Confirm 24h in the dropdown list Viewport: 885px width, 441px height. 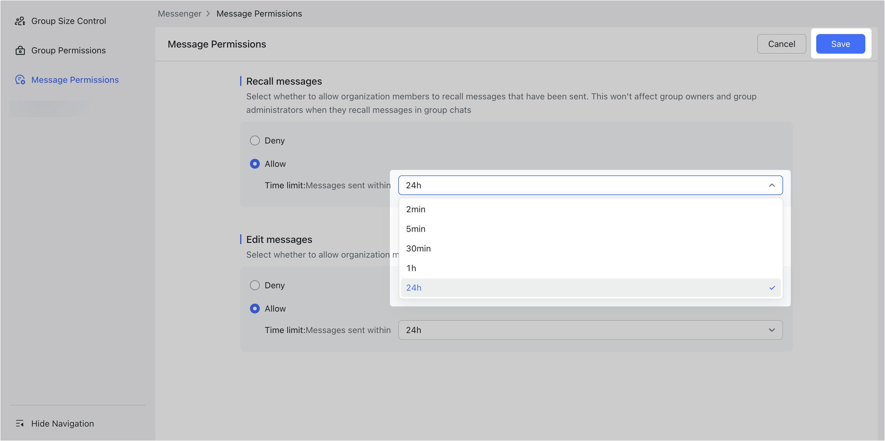(414, 288)
